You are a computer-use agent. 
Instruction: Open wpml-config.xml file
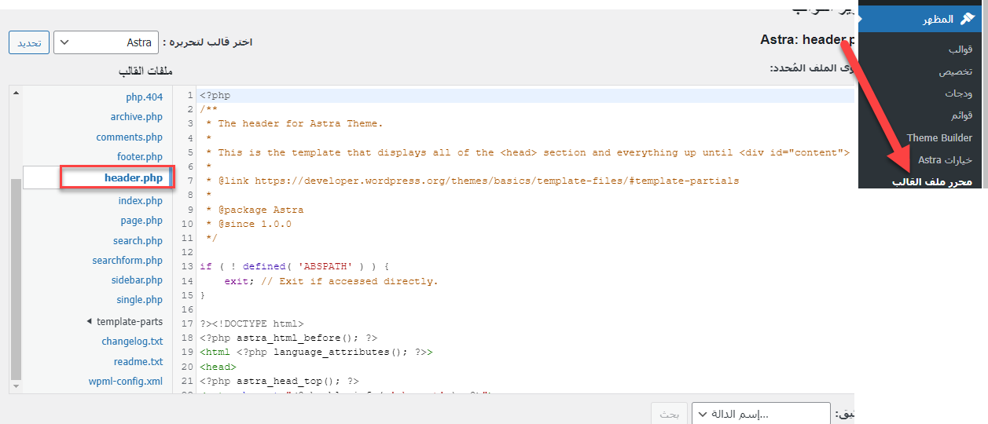(x=125, y=382)
